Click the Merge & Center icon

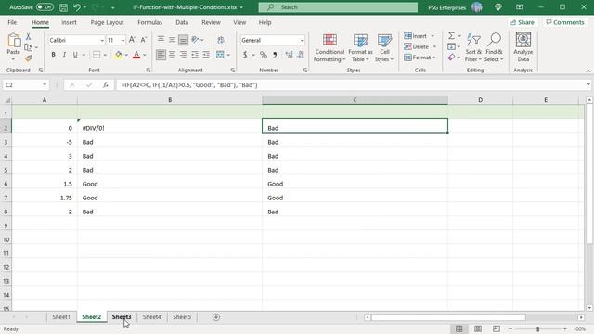[220, 55]
